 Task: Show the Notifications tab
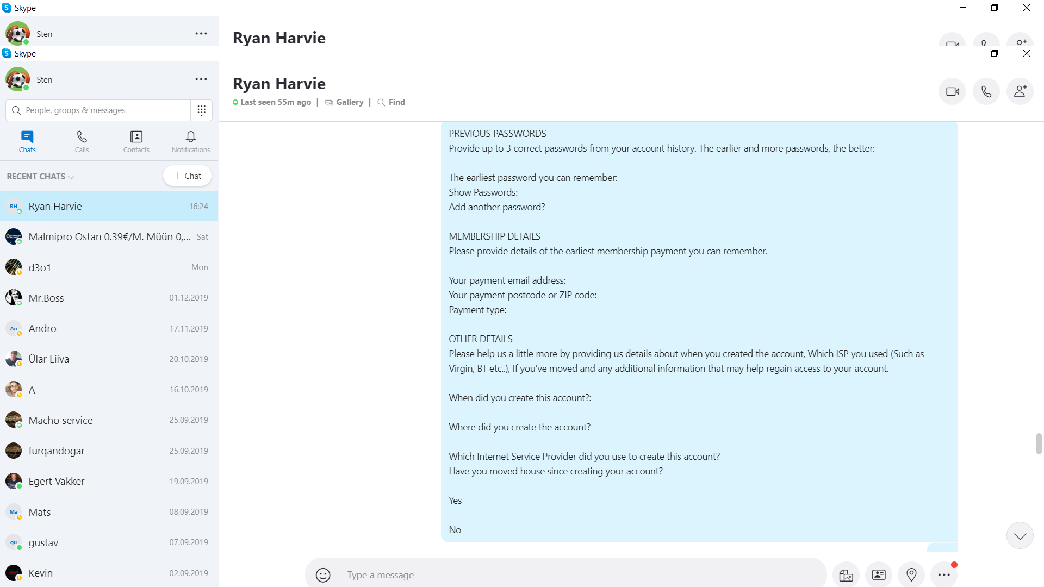190,141
